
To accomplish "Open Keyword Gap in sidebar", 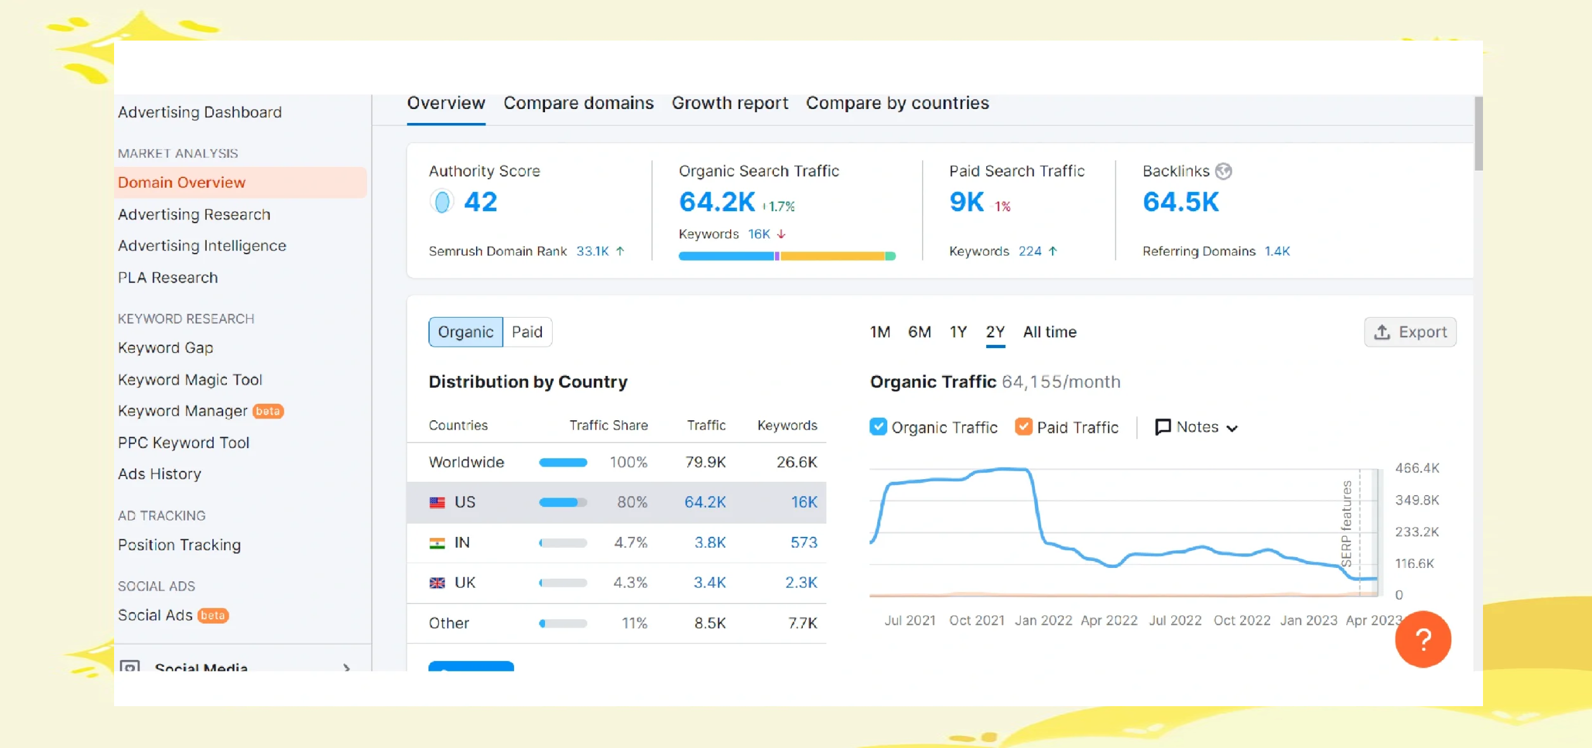I will pos(165,348).
